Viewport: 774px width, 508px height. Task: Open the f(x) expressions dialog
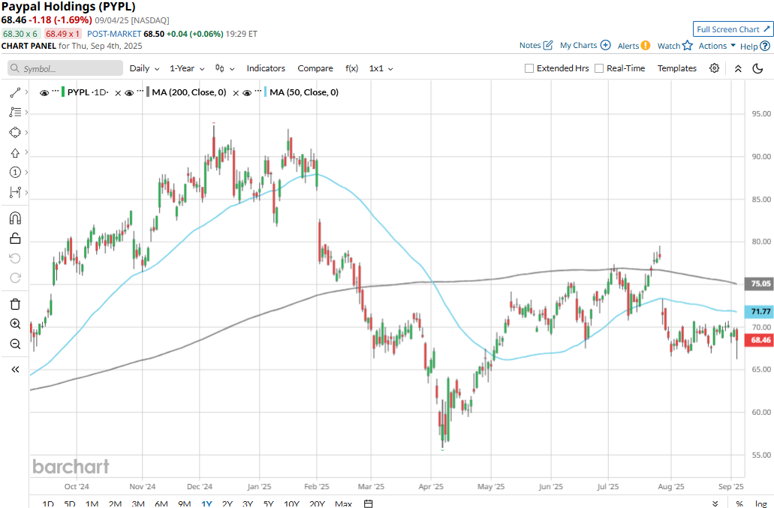click(351, 68)
